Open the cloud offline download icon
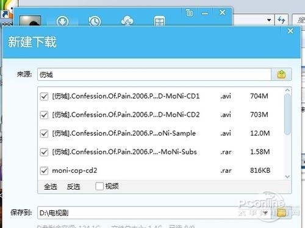 click(127, 21)
